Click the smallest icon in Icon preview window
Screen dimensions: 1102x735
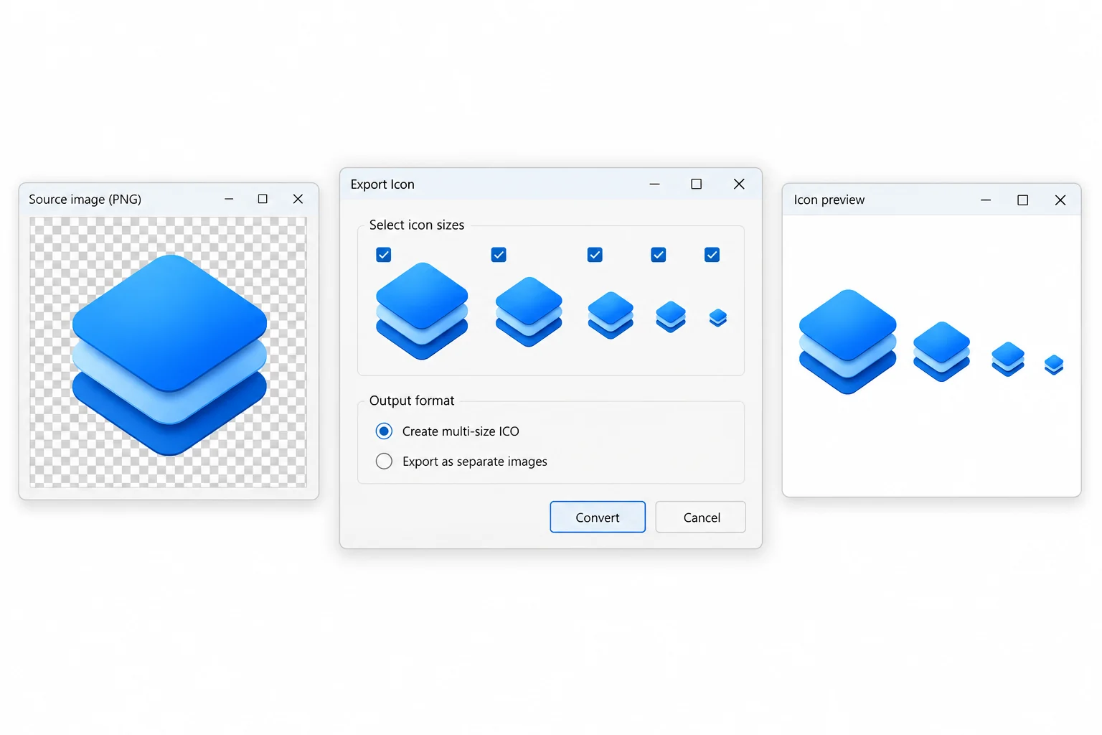coord(1054,365)
